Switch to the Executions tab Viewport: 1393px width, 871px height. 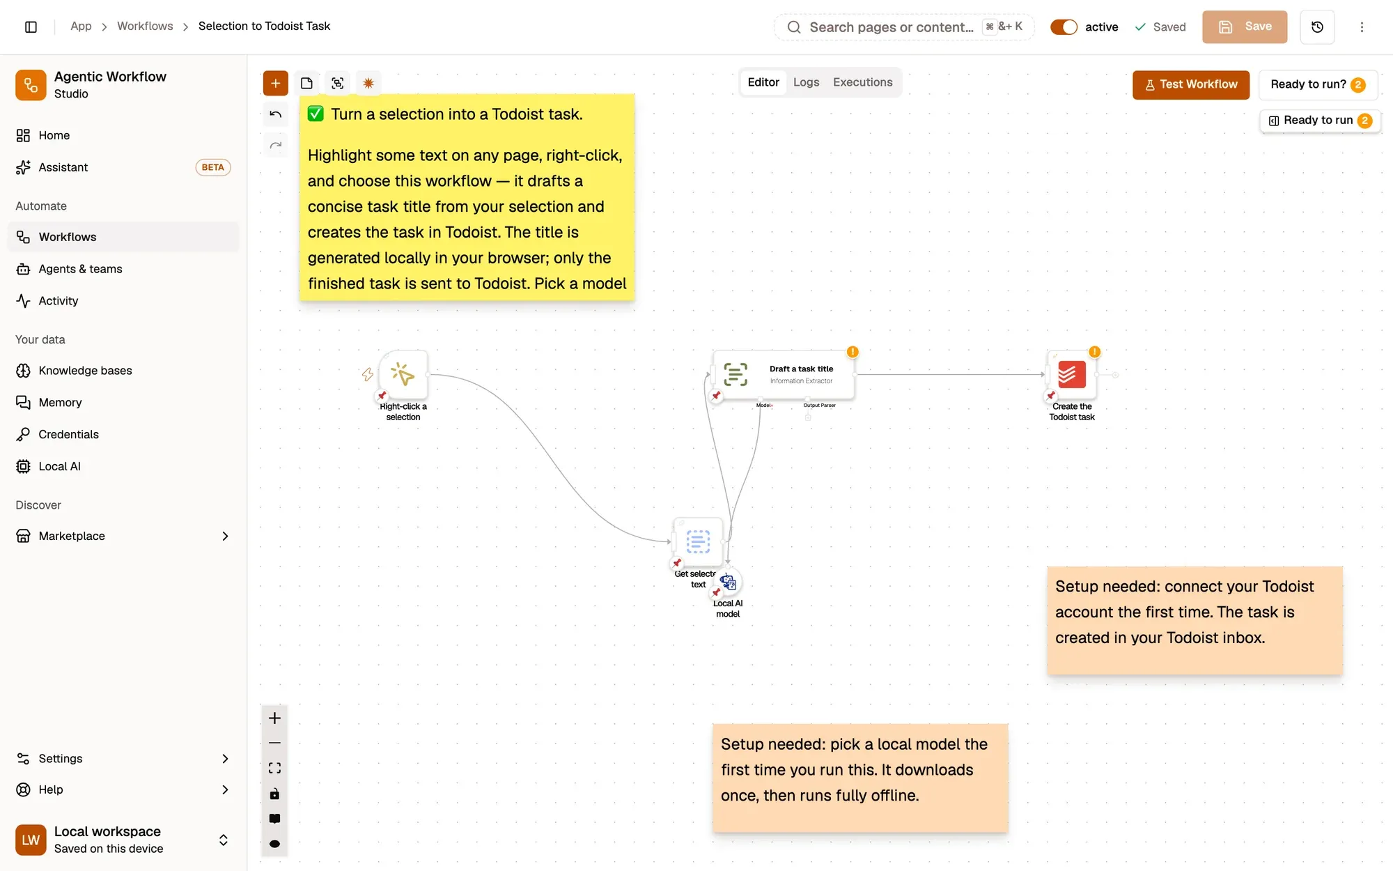point(862,82)
